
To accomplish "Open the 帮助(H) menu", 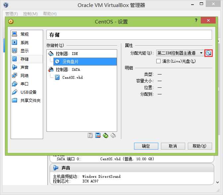I will [50, 14].
